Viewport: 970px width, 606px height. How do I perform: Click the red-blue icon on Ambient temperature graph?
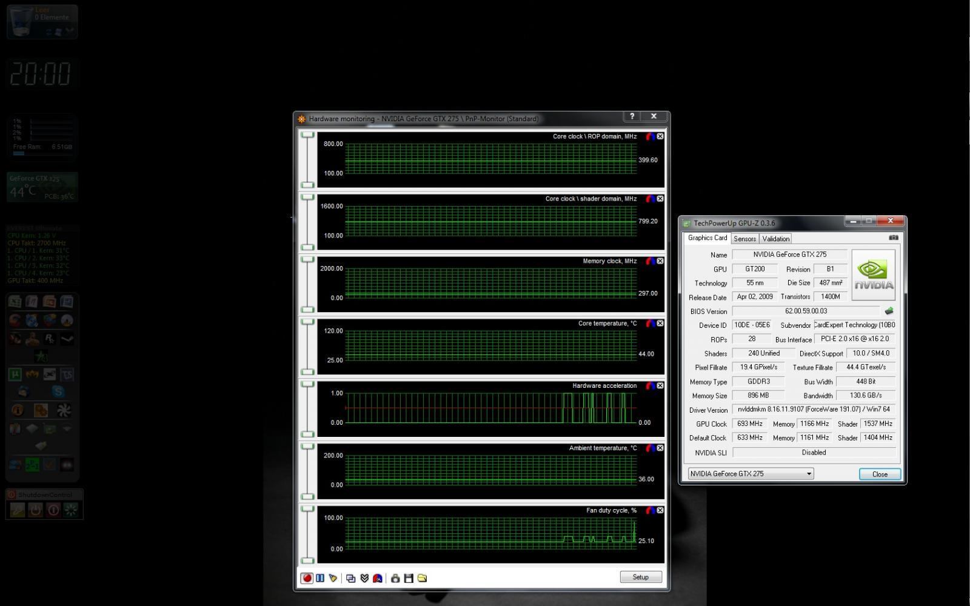tap(650, 448)
